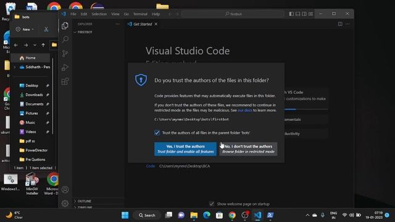Viewport: 395px width, 222px height.
Task: Open the View menu
Action: [x=115, y=14]
